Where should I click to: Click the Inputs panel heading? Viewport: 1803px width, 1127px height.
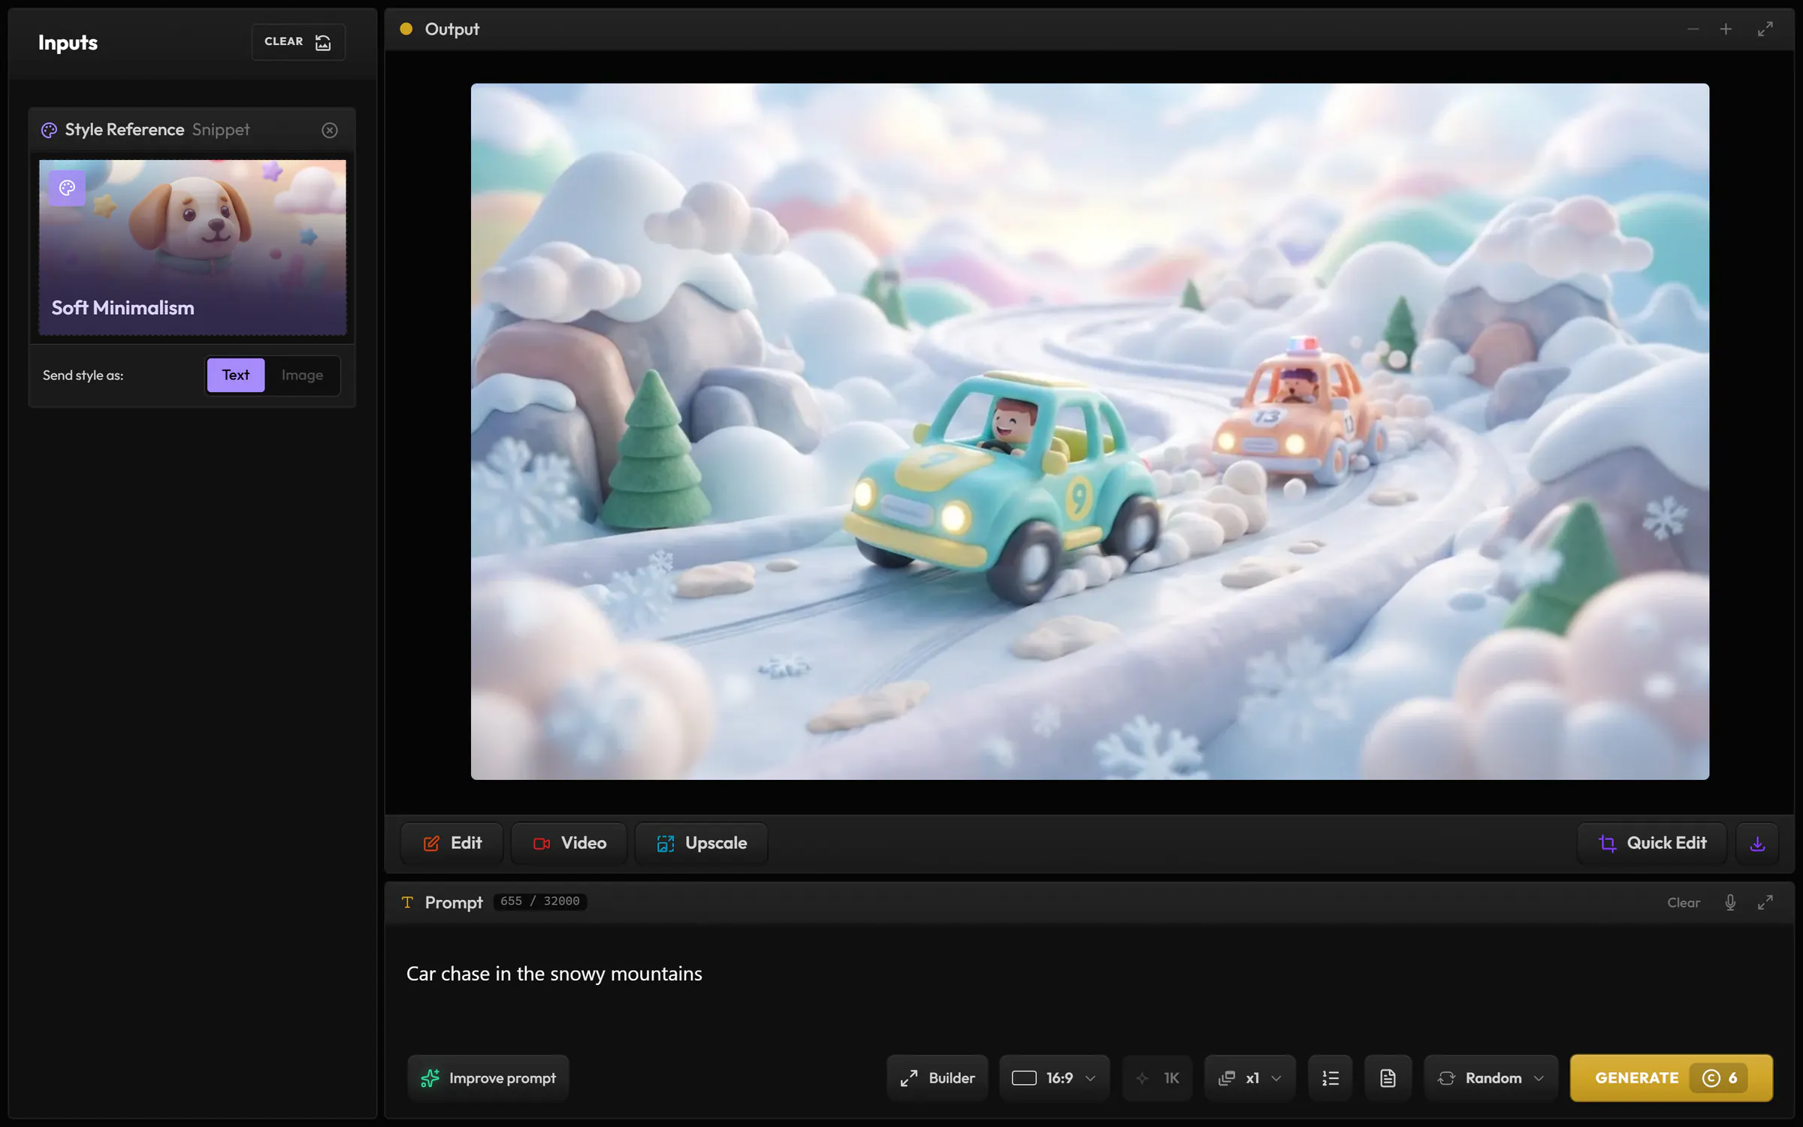(68, 43)
